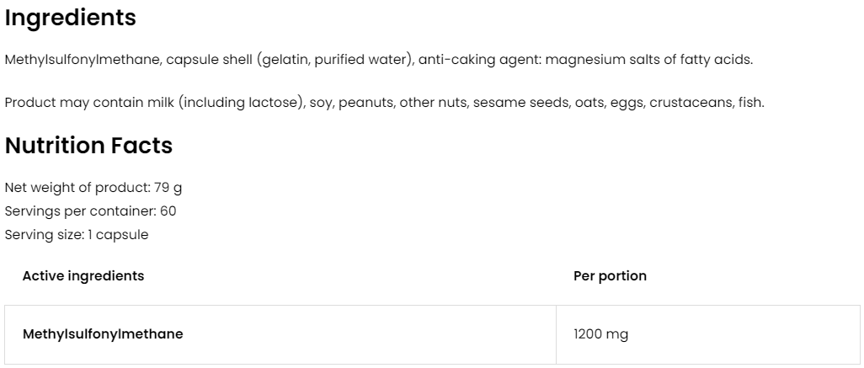Screen dimensions: 864x368
Task: Click the Active ingredients column header
Action: coord(83,276)
